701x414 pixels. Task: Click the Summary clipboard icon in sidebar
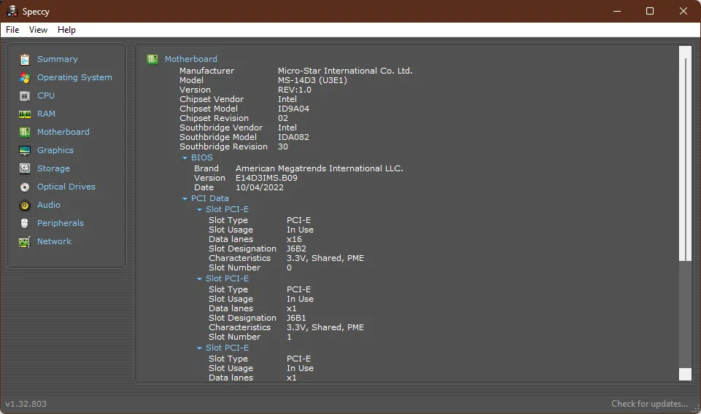tap(25, 59)
